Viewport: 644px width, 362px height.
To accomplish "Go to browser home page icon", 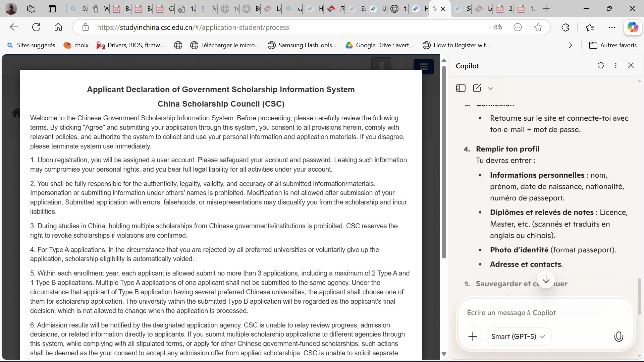I will [58, 27].
